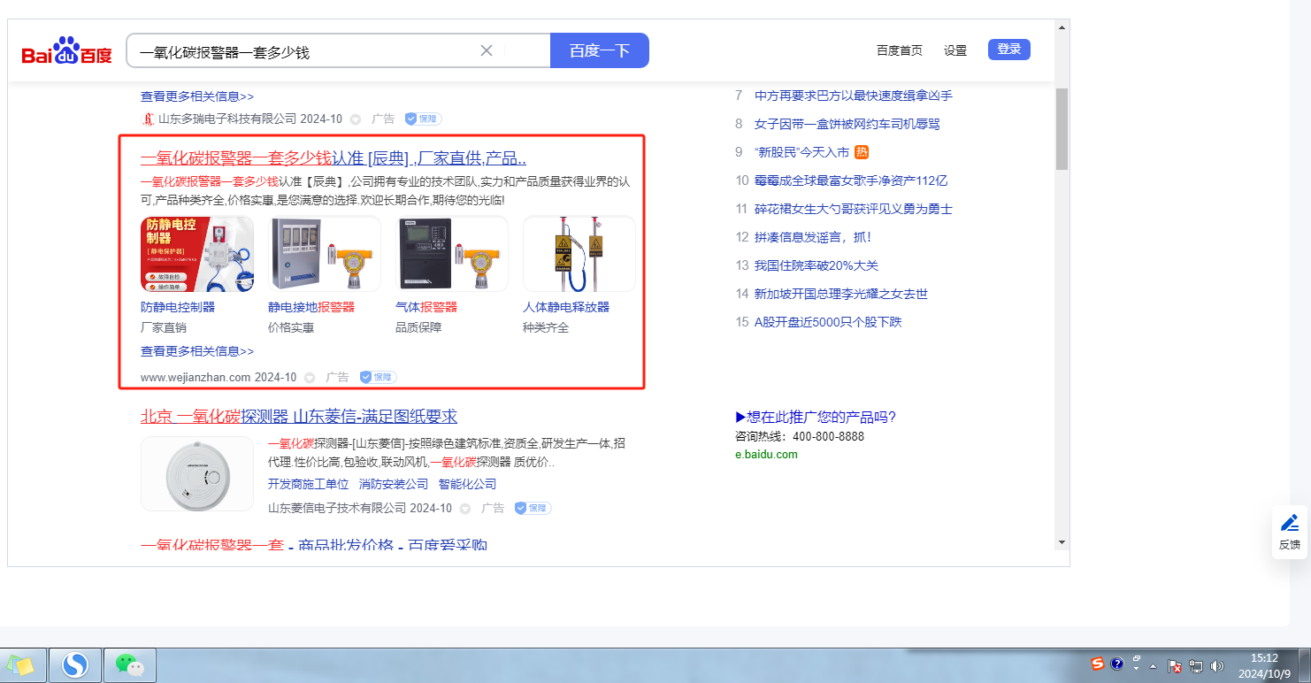
Task: Open the 智能化公司 sublink
Action: (x=467, y=484)
